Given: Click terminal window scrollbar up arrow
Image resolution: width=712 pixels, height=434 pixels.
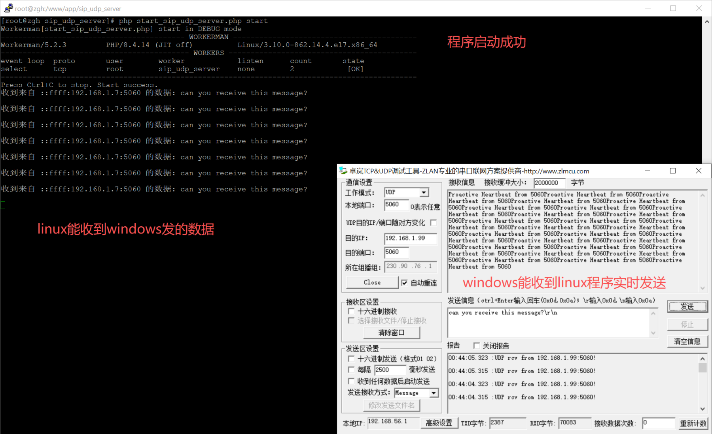Looking at the screenshot, I should click(707, 22).
